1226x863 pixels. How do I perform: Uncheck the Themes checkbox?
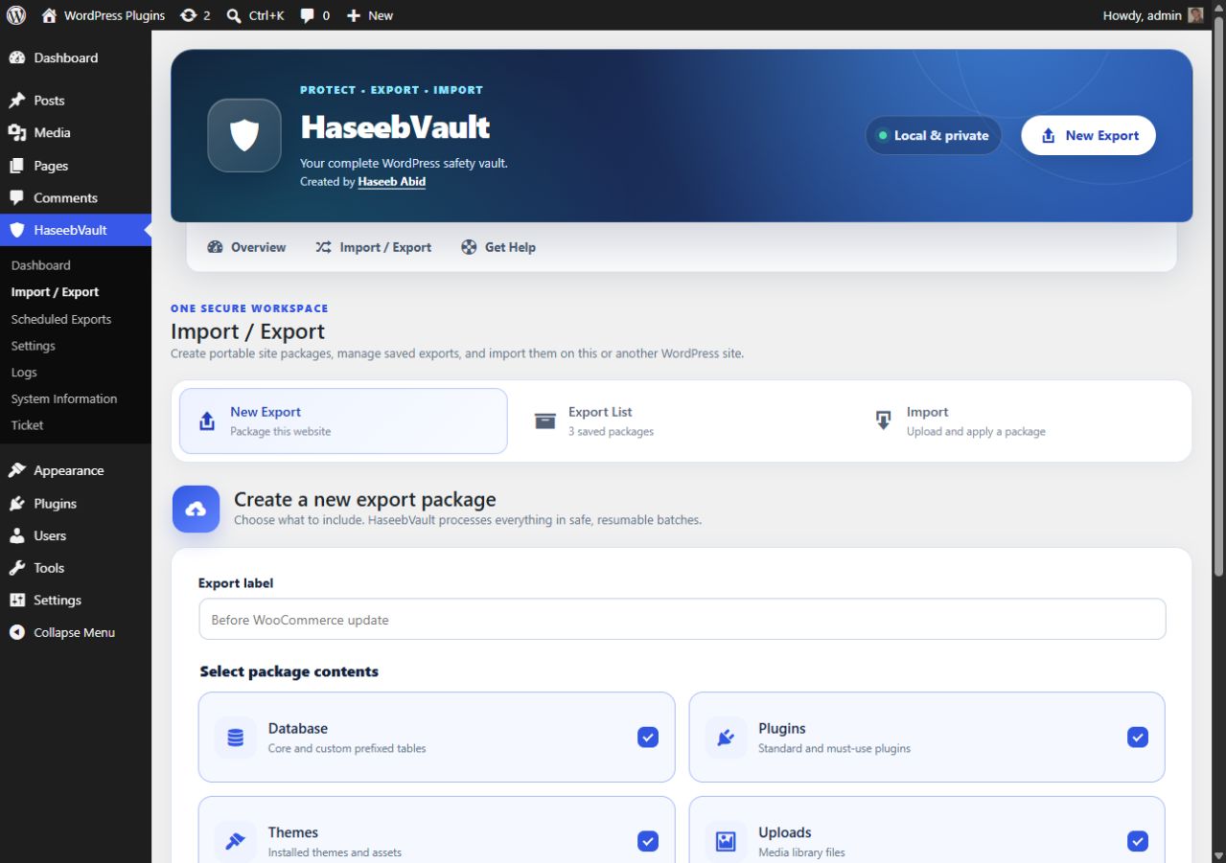point(648,841)
